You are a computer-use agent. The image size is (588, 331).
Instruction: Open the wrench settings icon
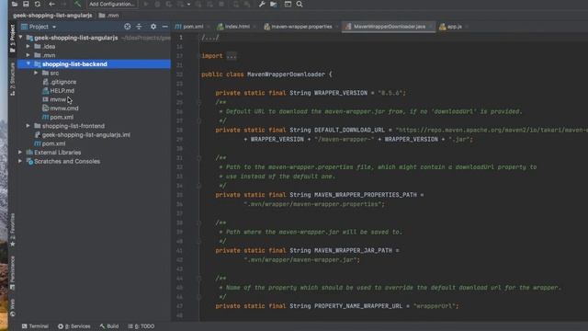[262, 4]
